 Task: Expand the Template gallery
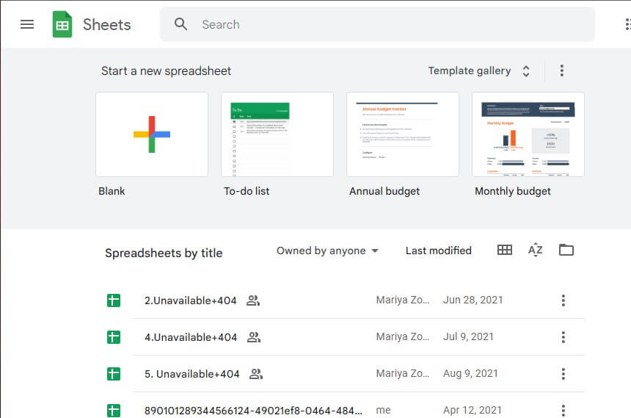point(479,71)
